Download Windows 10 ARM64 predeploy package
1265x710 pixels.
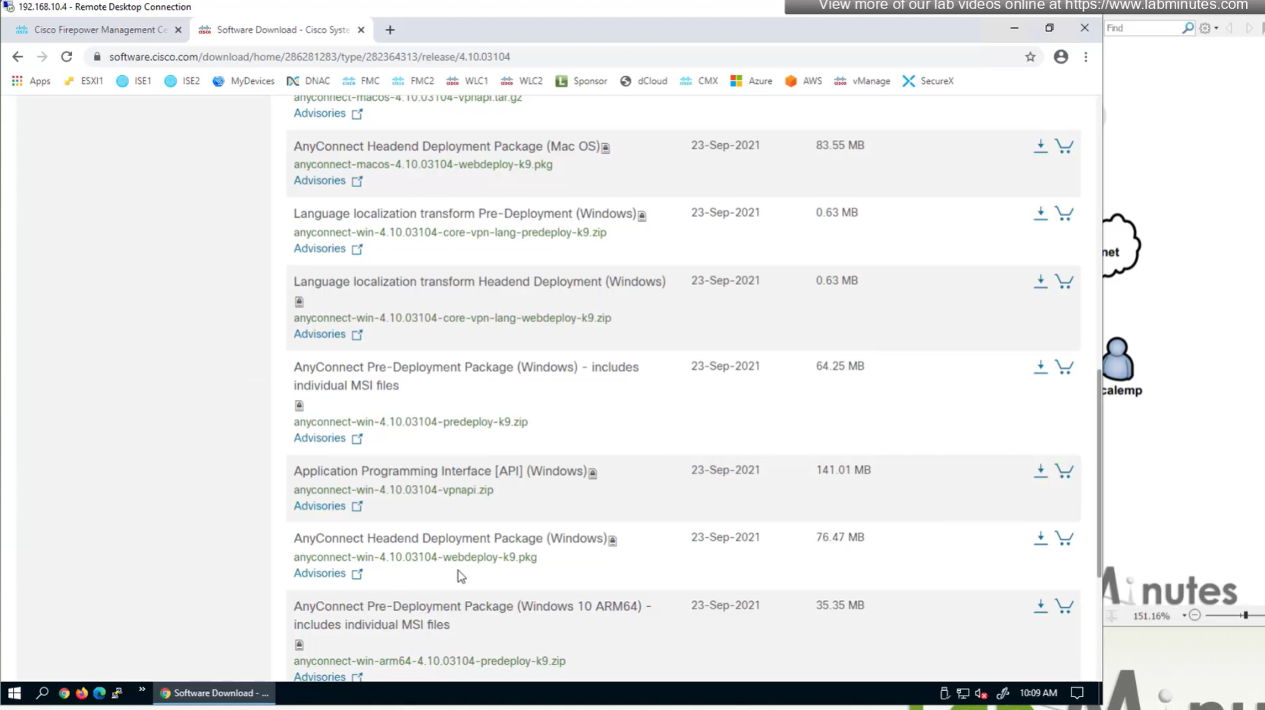[x=1040, y=606]
